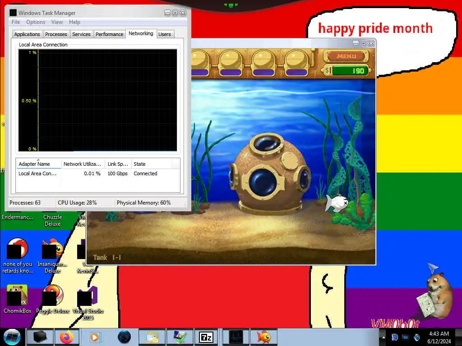Viewport: 462px width, 346px height.
Task: Open the Options menu in Task Manager
Action: [36, 22]
